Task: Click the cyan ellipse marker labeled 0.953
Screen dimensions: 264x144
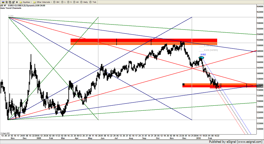Action: click(202, 57)
